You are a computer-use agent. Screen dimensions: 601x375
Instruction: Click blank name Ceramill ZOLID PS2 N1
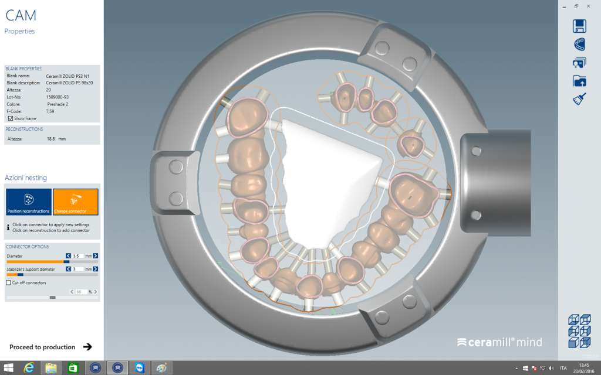67,76
